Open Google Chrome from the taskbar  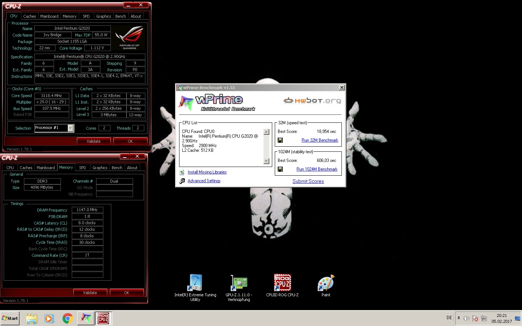[x=67, y=318]
